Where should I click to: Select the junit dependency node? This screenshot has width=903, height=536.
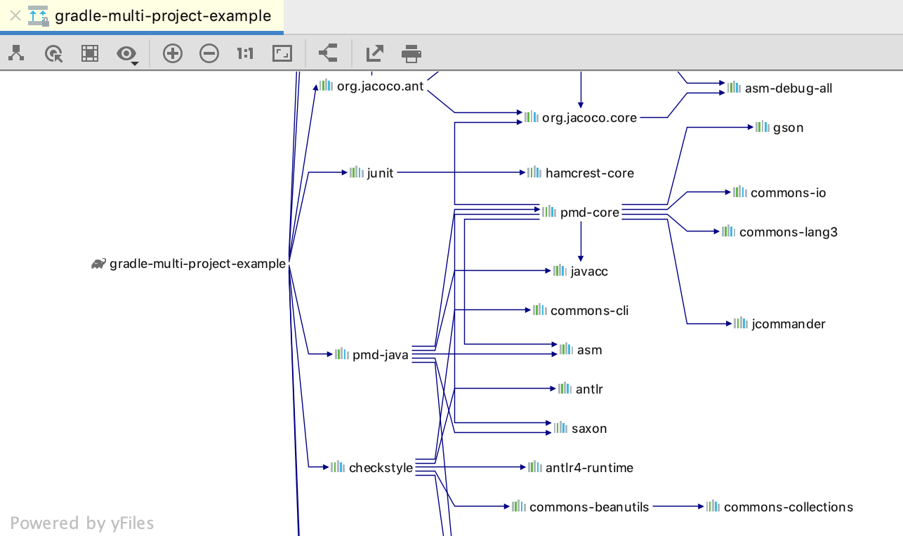380,172
